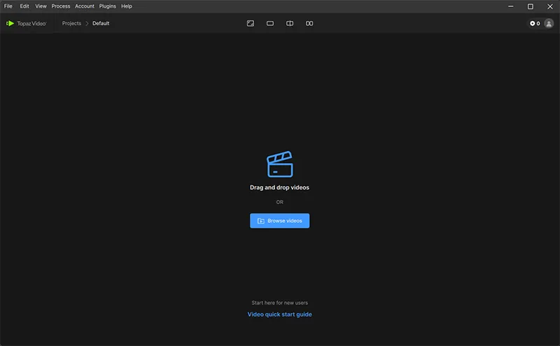Open the Edit menu
Screen dimensions: 560x346
point(24,6)
